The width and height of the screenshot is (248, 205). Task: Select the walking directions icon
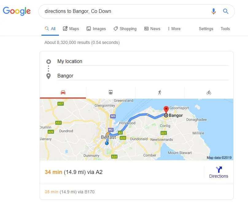pos(160,92)
